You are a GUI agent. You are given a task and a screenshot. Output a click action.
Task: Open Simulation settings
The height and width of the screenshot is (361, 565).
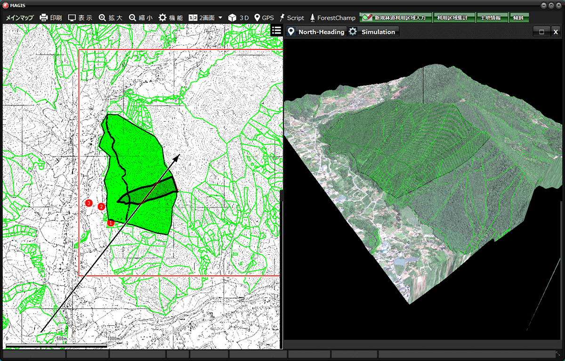point(373,32)
